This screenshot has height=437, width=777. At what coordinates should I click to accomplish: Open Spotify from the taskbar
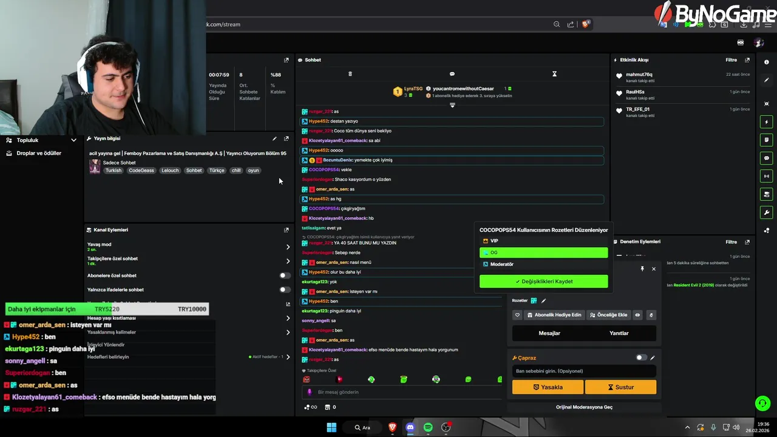click(x=428, y=427)
